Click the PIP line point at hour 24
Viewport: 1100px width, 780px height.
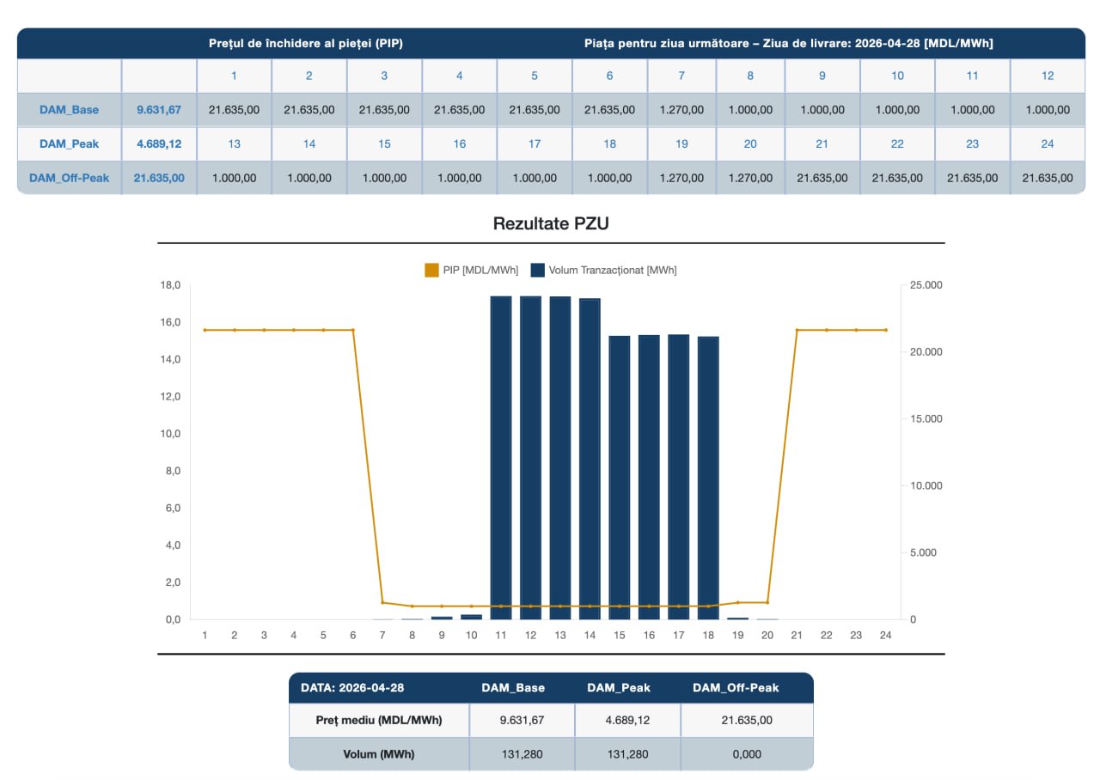pyautogui.click(x=885, y=330)
